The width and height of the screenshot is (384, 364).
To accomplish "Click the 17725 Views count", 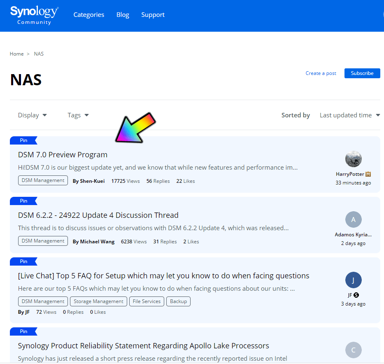I will (126, 181).
